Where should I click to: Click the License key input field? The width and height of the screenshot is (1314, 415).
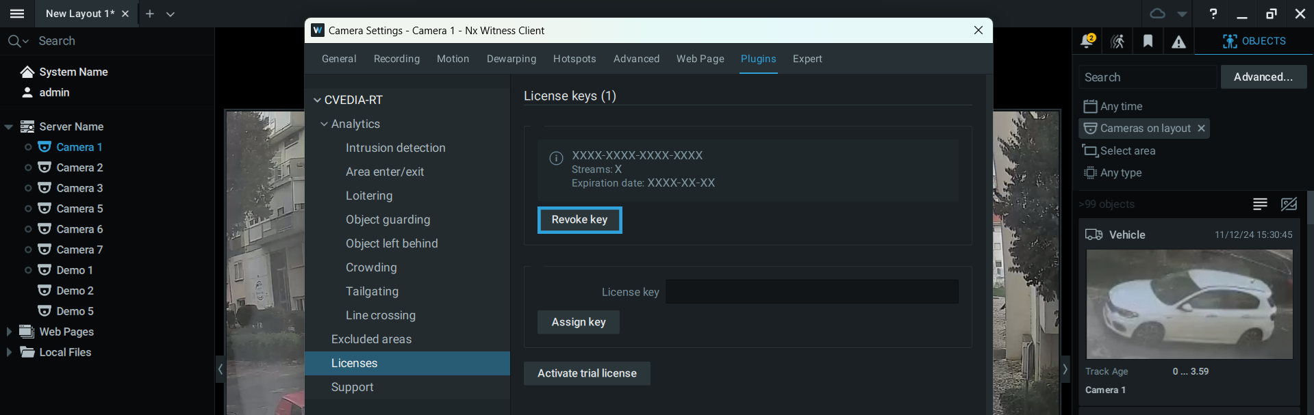point(812,291)
